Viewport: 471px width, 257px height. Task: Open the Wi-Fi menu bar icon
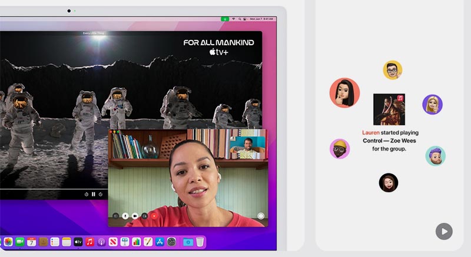click(233, 19)
